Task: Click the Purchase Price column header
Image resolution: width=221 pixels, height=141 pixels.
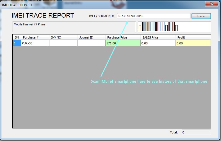Action: click(123, 37)
